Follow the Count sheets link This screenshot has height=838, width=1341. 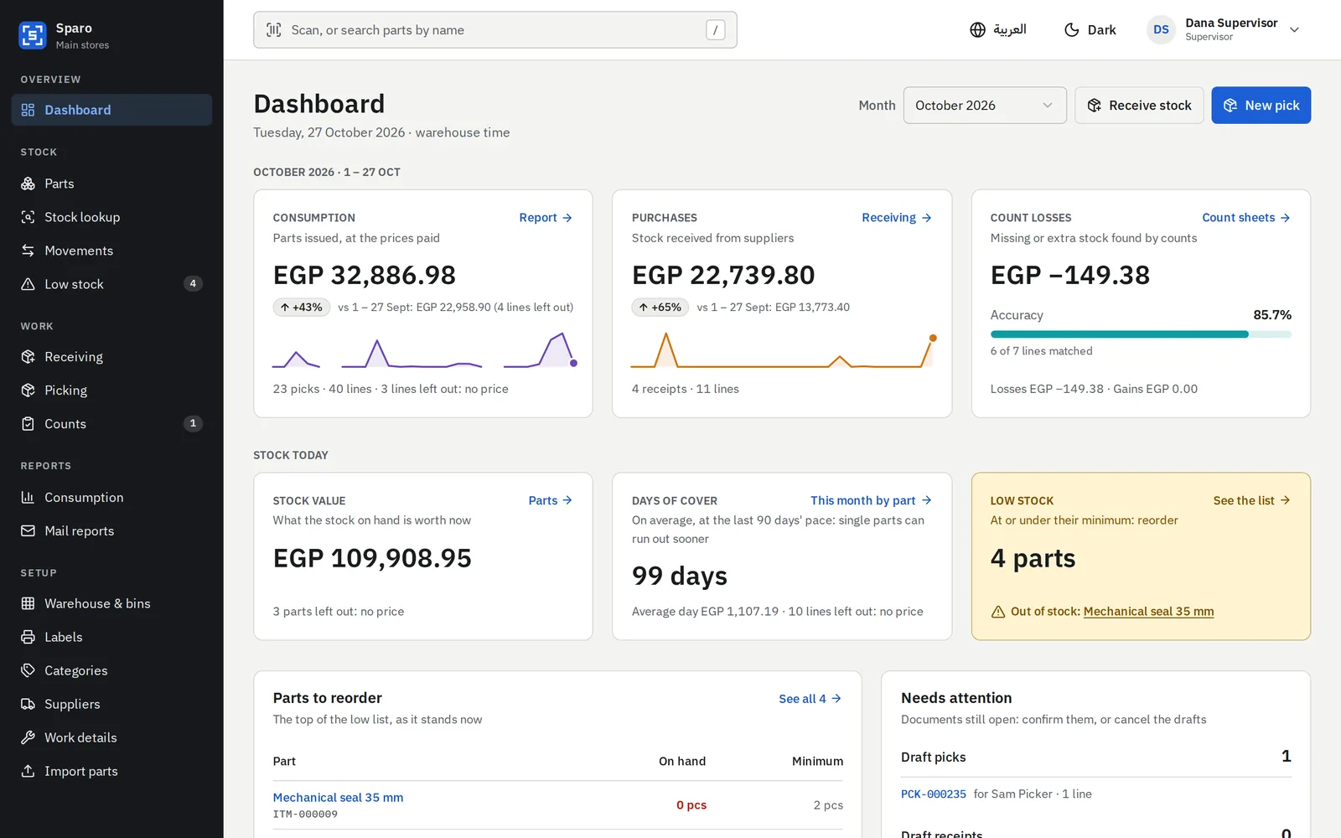(1246, 218)
